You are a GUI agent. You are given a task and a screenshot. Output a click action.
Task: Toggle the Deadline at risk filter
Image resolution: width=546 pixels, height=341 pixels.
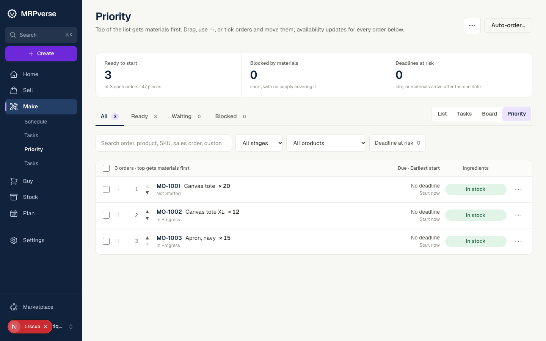click(397, 143)
